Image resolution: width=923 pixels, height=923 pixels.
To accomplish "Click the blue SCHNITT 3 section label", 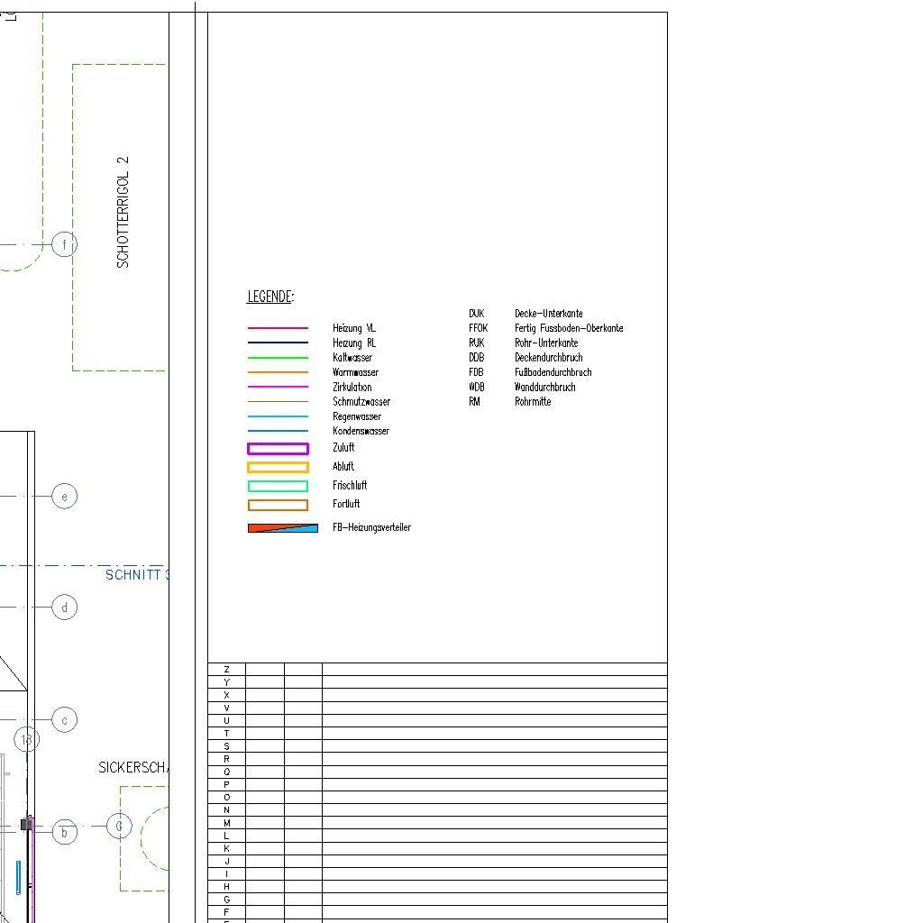I will [137, 575].
